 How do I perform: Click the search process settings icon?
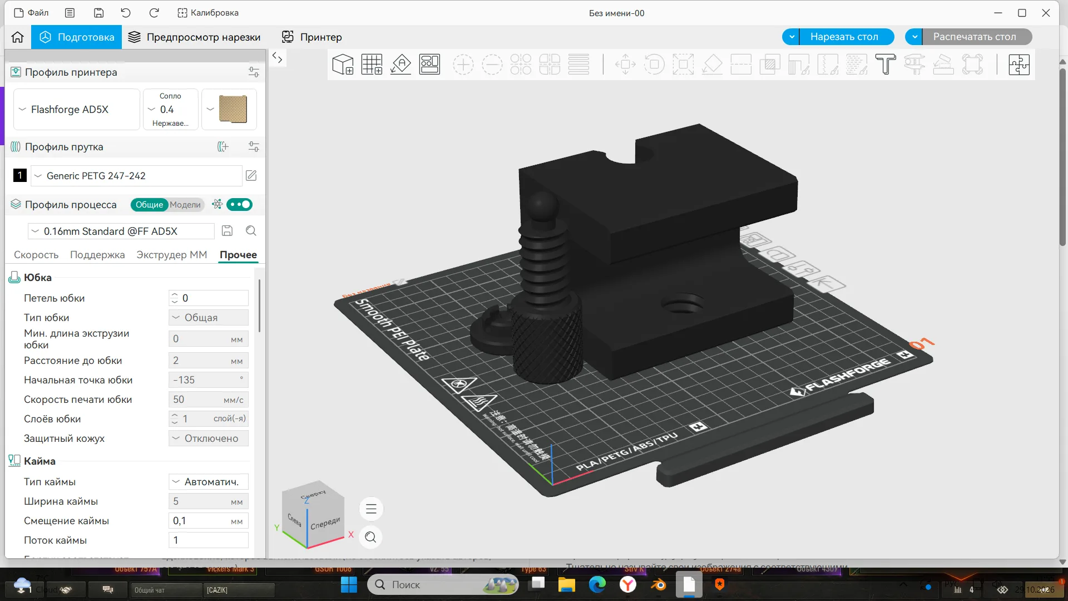pos(251,231)
